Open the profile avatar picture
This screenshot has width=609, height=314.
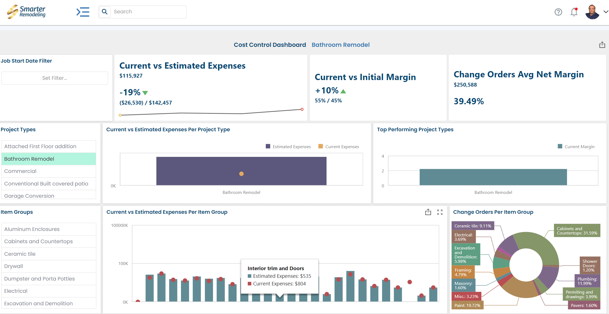coord(591,12)
